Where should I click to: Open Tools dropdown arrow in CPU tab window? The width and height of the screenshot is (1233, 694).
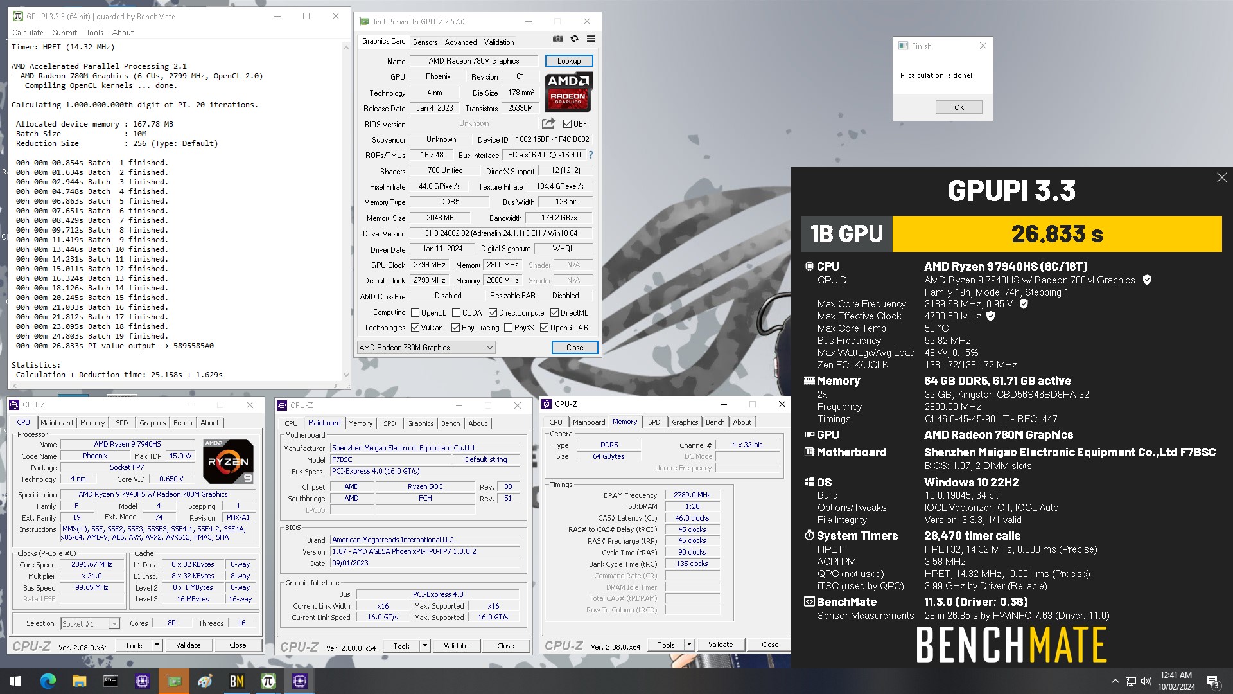(157, 645)
